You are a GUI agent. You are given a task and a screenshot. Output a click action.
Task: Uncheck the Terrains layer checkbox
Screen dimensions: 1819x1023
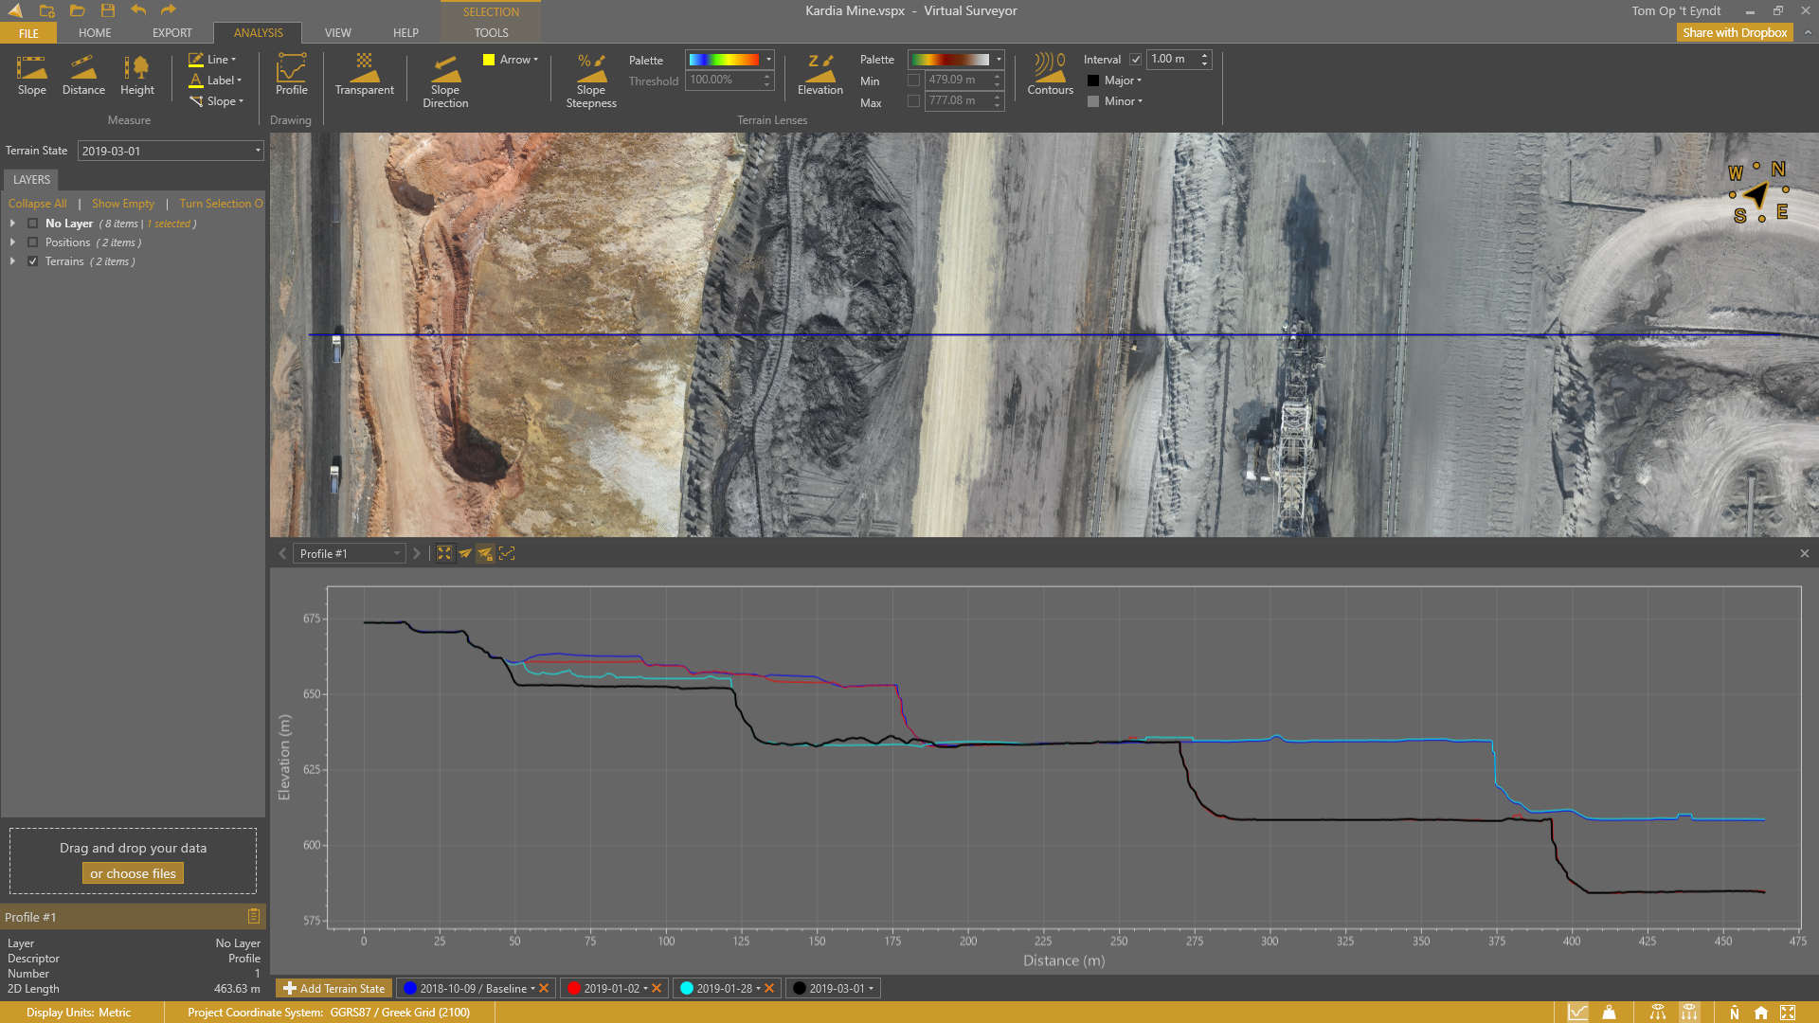point(33,261)
